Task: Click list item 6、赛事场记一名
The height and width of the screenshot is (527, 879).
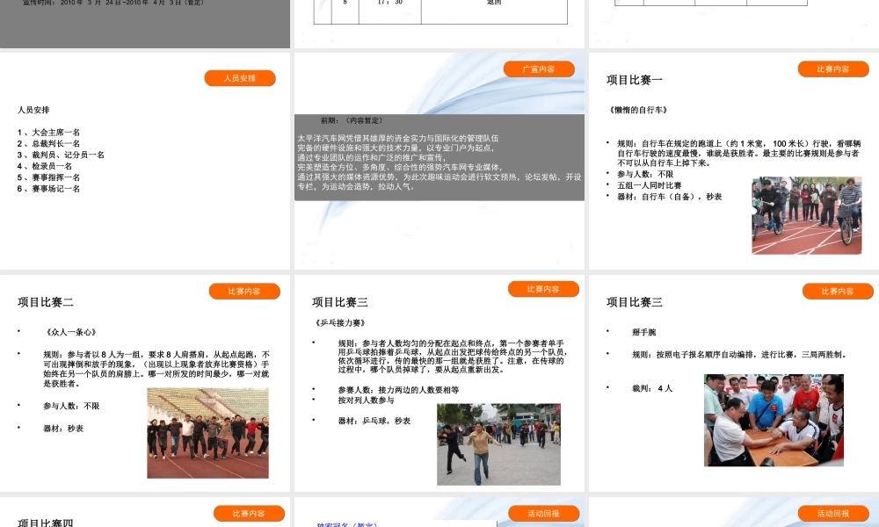Action: click(x=48, y=188)
